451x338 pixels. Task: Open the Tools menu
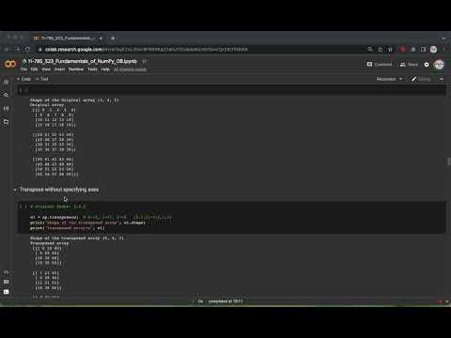point(92,69)
